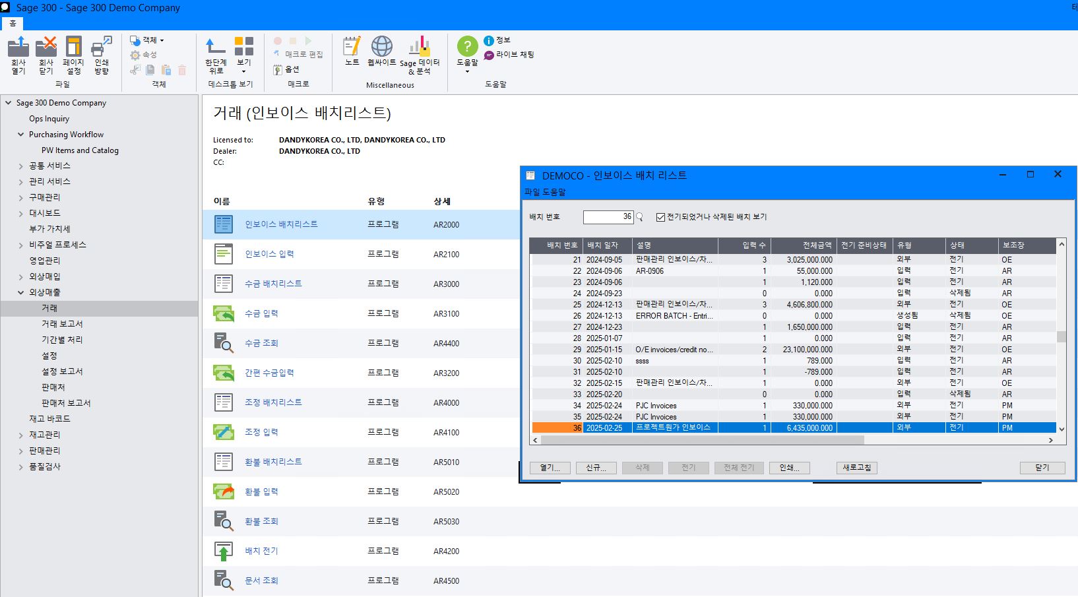This screenshot has height=597, width=1078.
Task: Uncheck 전기되었거나 삭제된 배치 보기 checkbox
Action: click(x=660, y=217)
